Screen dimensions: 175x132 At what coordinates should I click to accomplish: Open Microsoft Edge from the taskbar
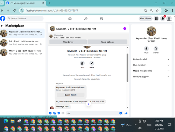(6, 121)
